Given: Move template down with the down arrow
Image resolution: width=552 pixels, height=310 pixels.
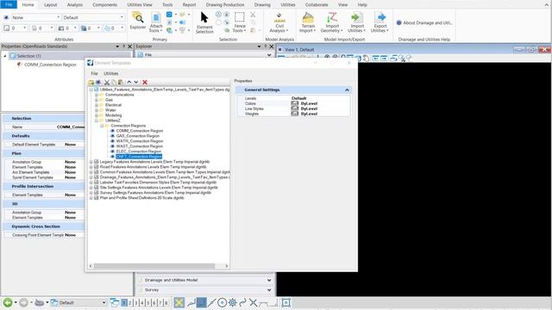Looking at the screenshot, I should coord(136,83).
